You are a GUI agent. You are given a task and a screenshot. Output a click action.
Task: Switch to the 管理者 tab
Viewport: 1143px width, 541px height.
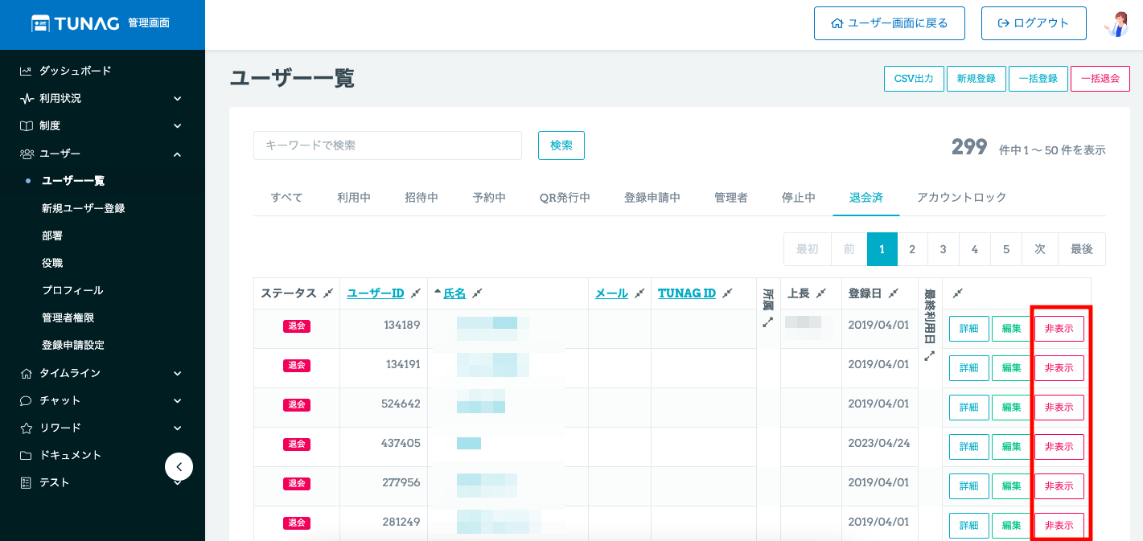point(731,198)
